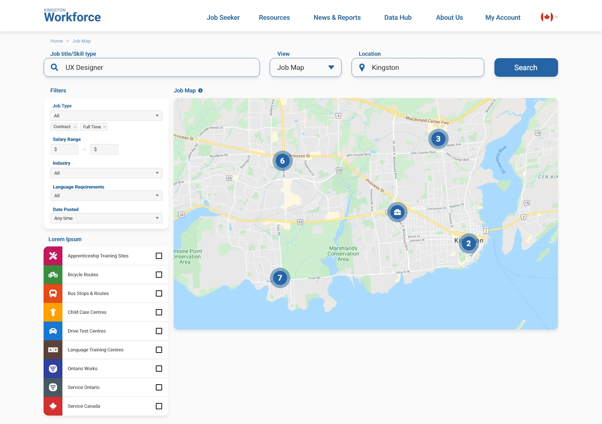Click the map cluster marker showing 3
Image resolution: width=602 pixels, height=424 pixels.
click(438, 139)
